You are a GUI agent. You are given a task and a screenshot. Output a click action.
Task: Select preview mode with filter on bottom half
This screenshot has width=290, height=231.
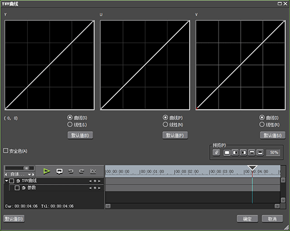pos(260,153)
